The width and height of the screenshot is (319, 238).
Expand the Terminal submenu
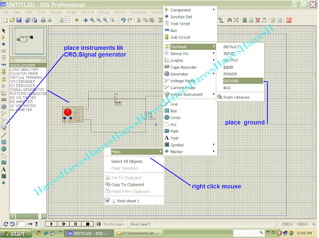coord(190,47)
